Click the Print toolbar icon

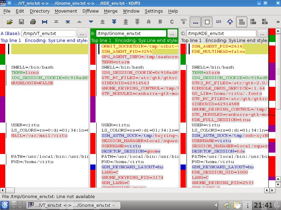pyautogui.click(x=33, y=22)
